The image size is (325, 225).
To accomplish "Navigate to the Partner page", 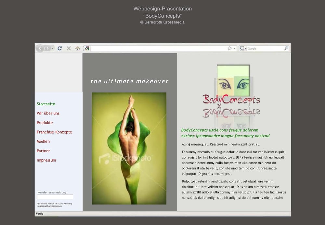I will (43, 151).
